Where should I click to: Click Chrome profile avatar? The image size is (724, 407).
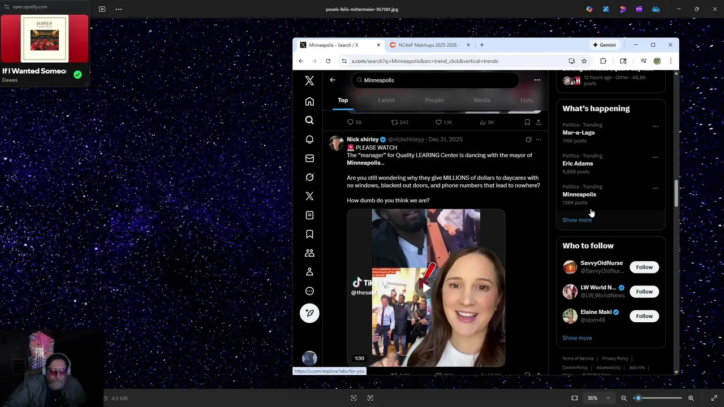click(x=657, y=61)
